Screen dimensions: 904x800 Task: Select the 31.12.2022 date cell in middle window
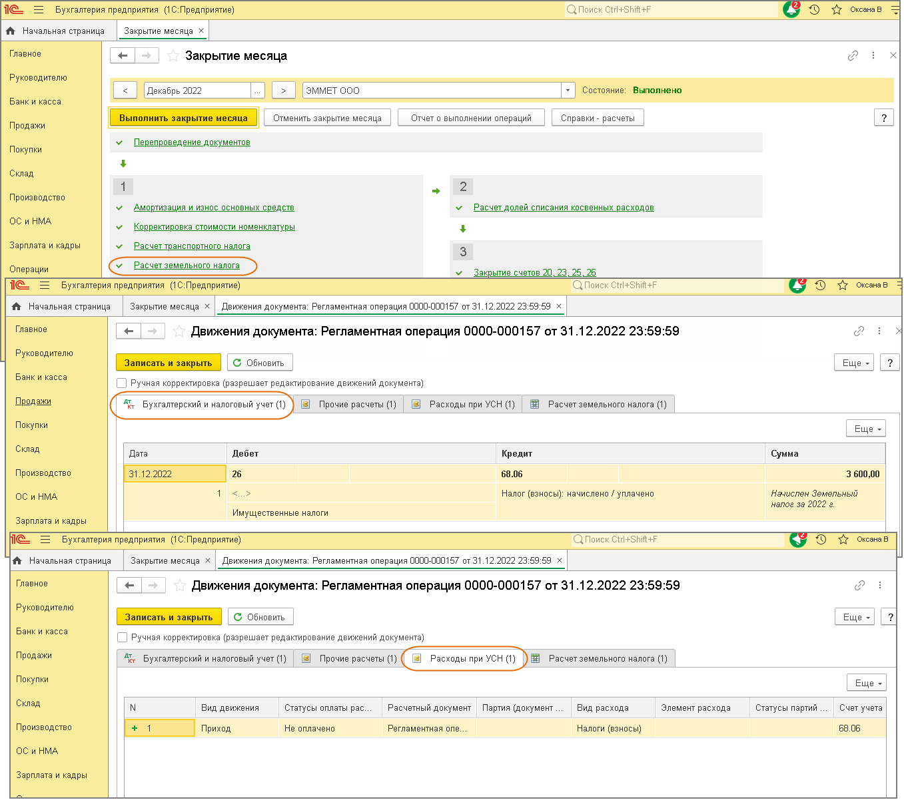[175, 474]
